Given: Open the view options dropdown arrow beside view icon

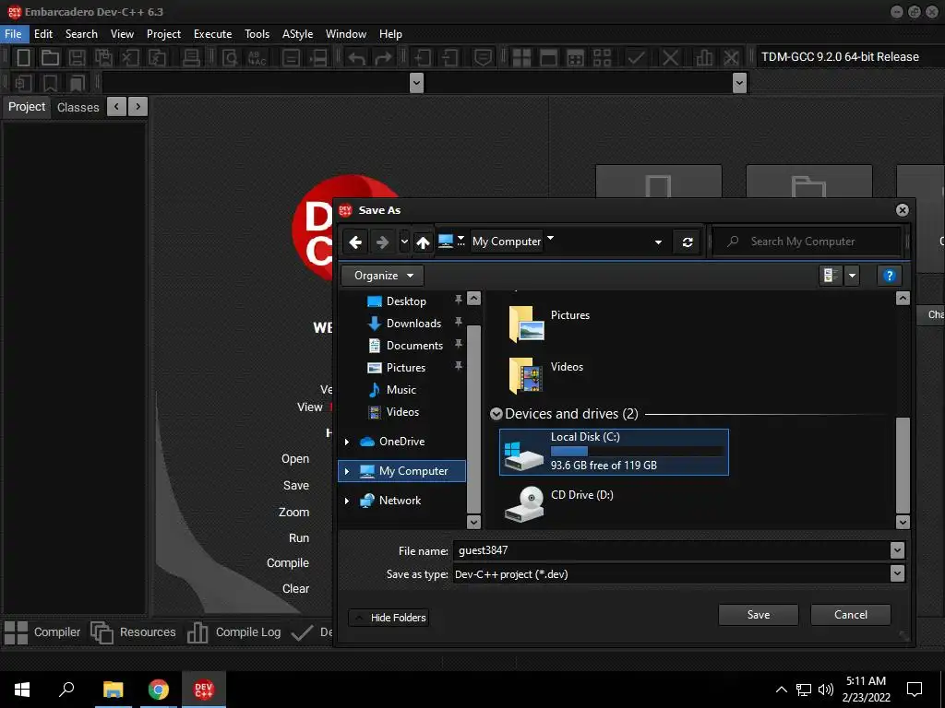Looking at the screenshot, I should [852, 276].
